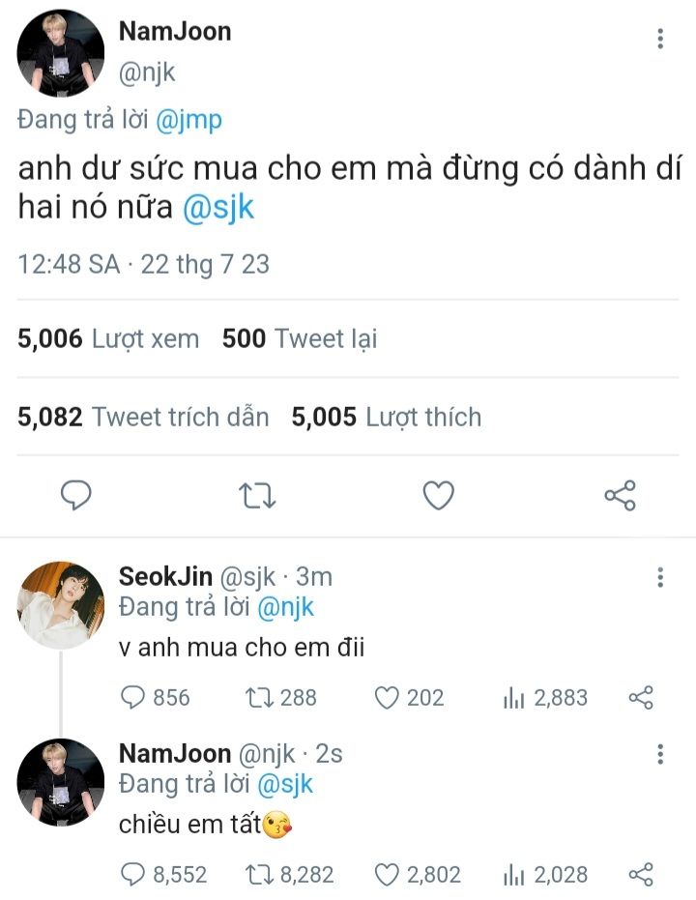This screenshot has width=696, height=900.
Task: Reply to the main NamJoon tweet
Action: click(75, 495)
